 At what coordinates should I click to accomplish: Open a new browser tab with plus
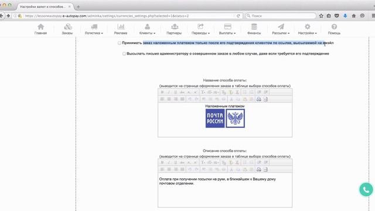78,7
